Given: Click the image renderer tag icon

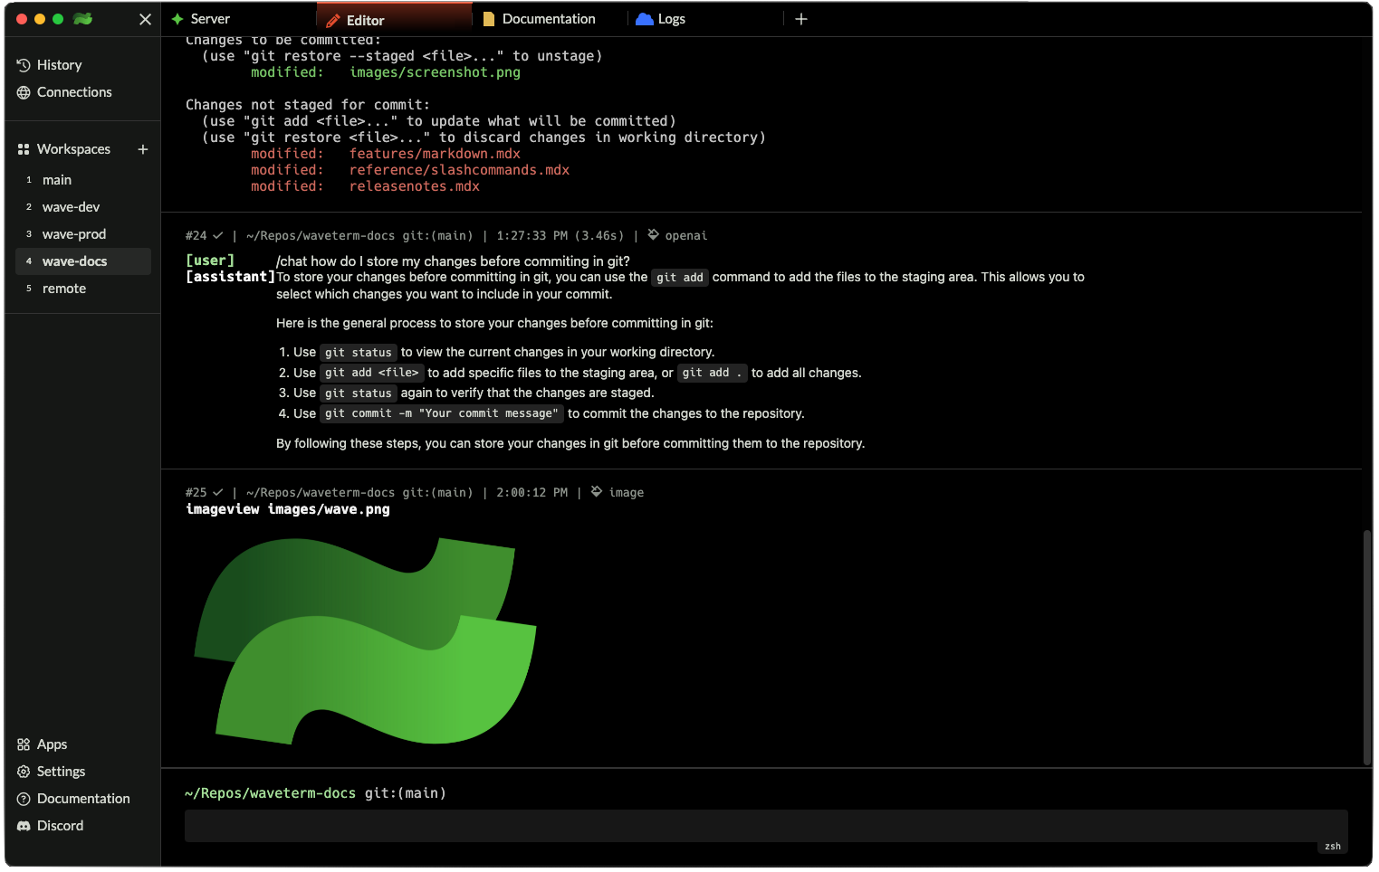Looking at the screenshot, I should click(597, 492).
